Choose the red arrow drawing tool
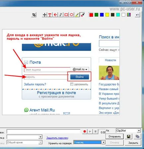Viewport: 144px width, 149px height. [55, 15]
